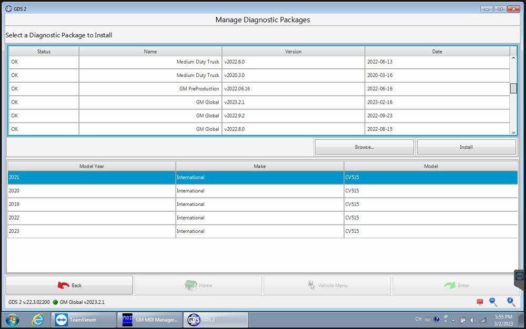Viewport: 526px width, 329px height.
Task: Select GM Global v2022.9.2 package
Action: pos(259,116)
